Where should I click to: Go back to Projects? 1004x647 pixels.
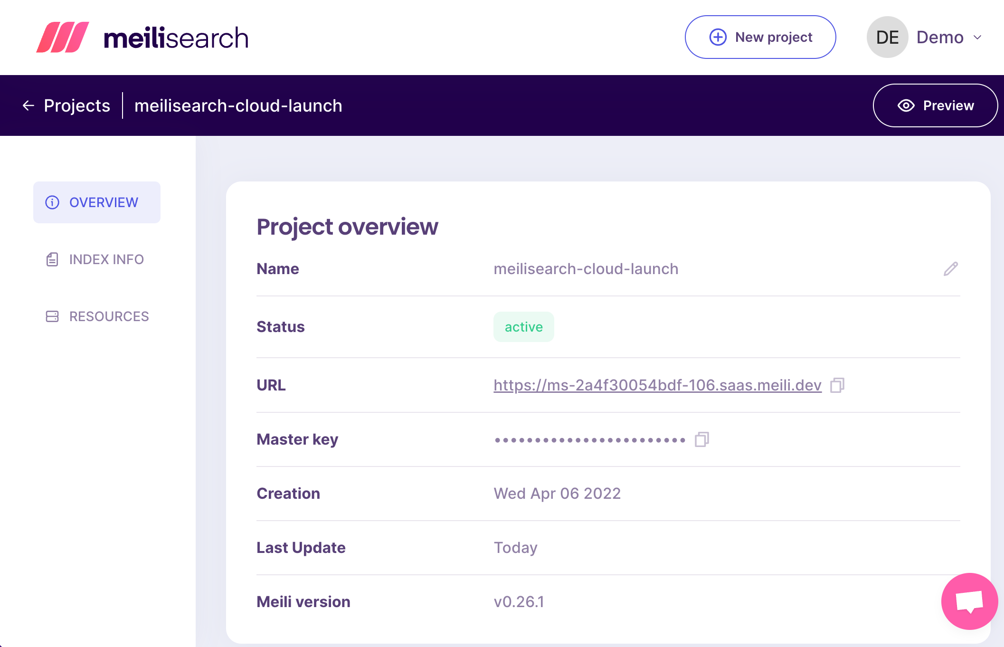coord(66,105)
